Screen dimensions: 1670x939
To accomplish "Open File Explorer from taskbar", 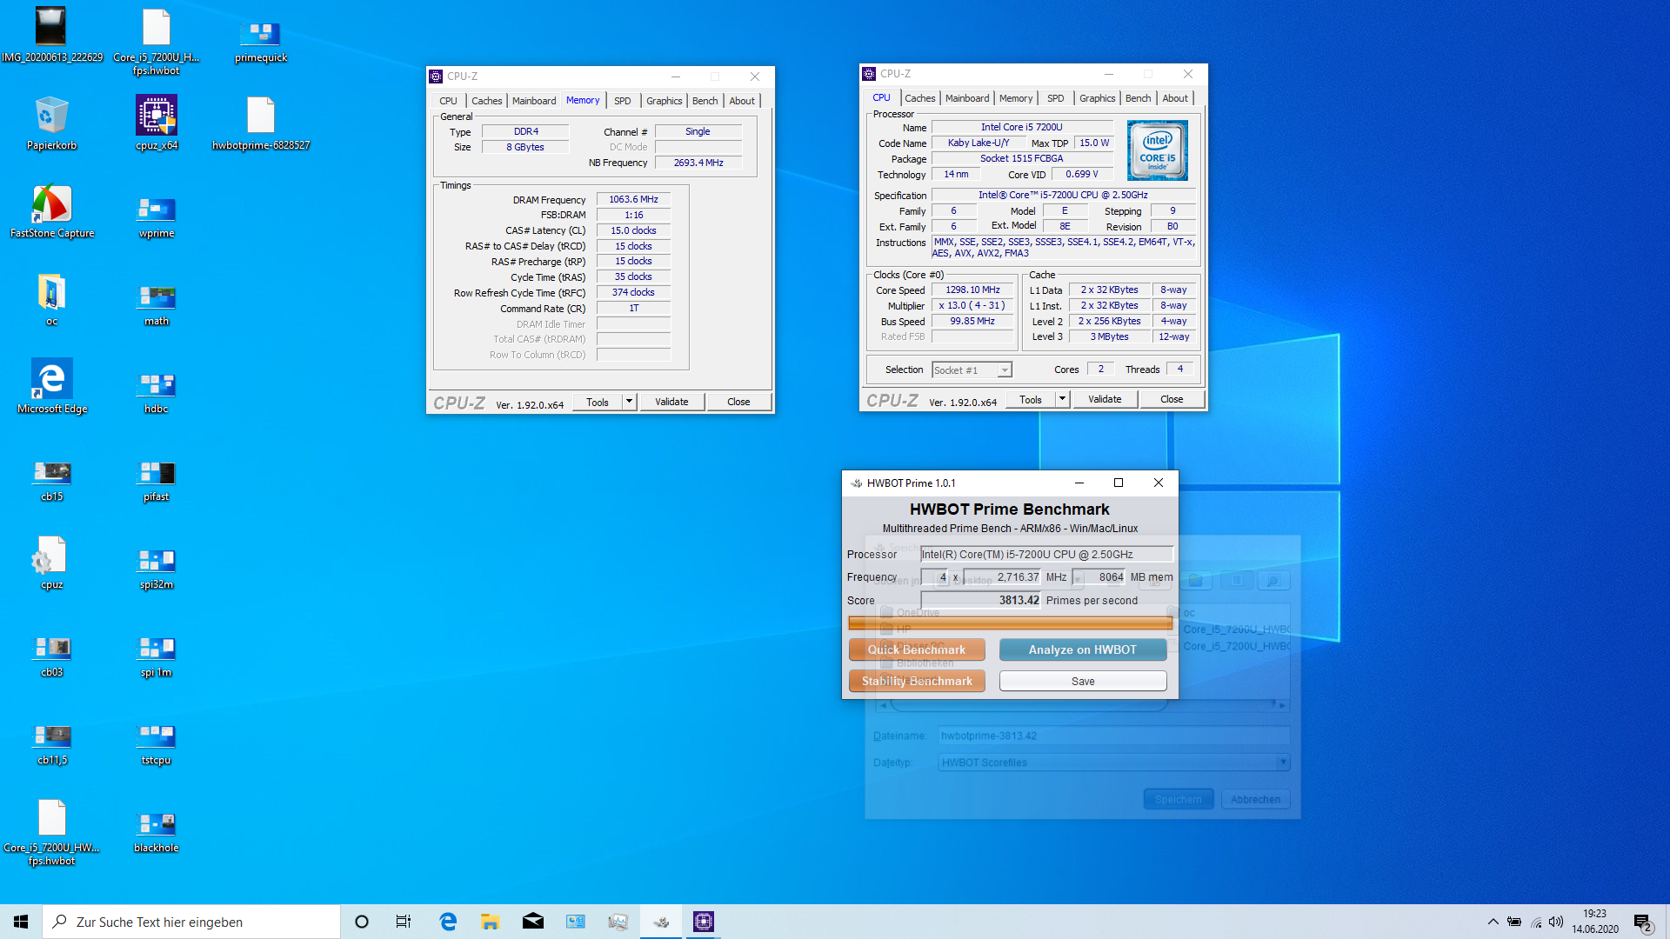I will click(x=490, y=922).
